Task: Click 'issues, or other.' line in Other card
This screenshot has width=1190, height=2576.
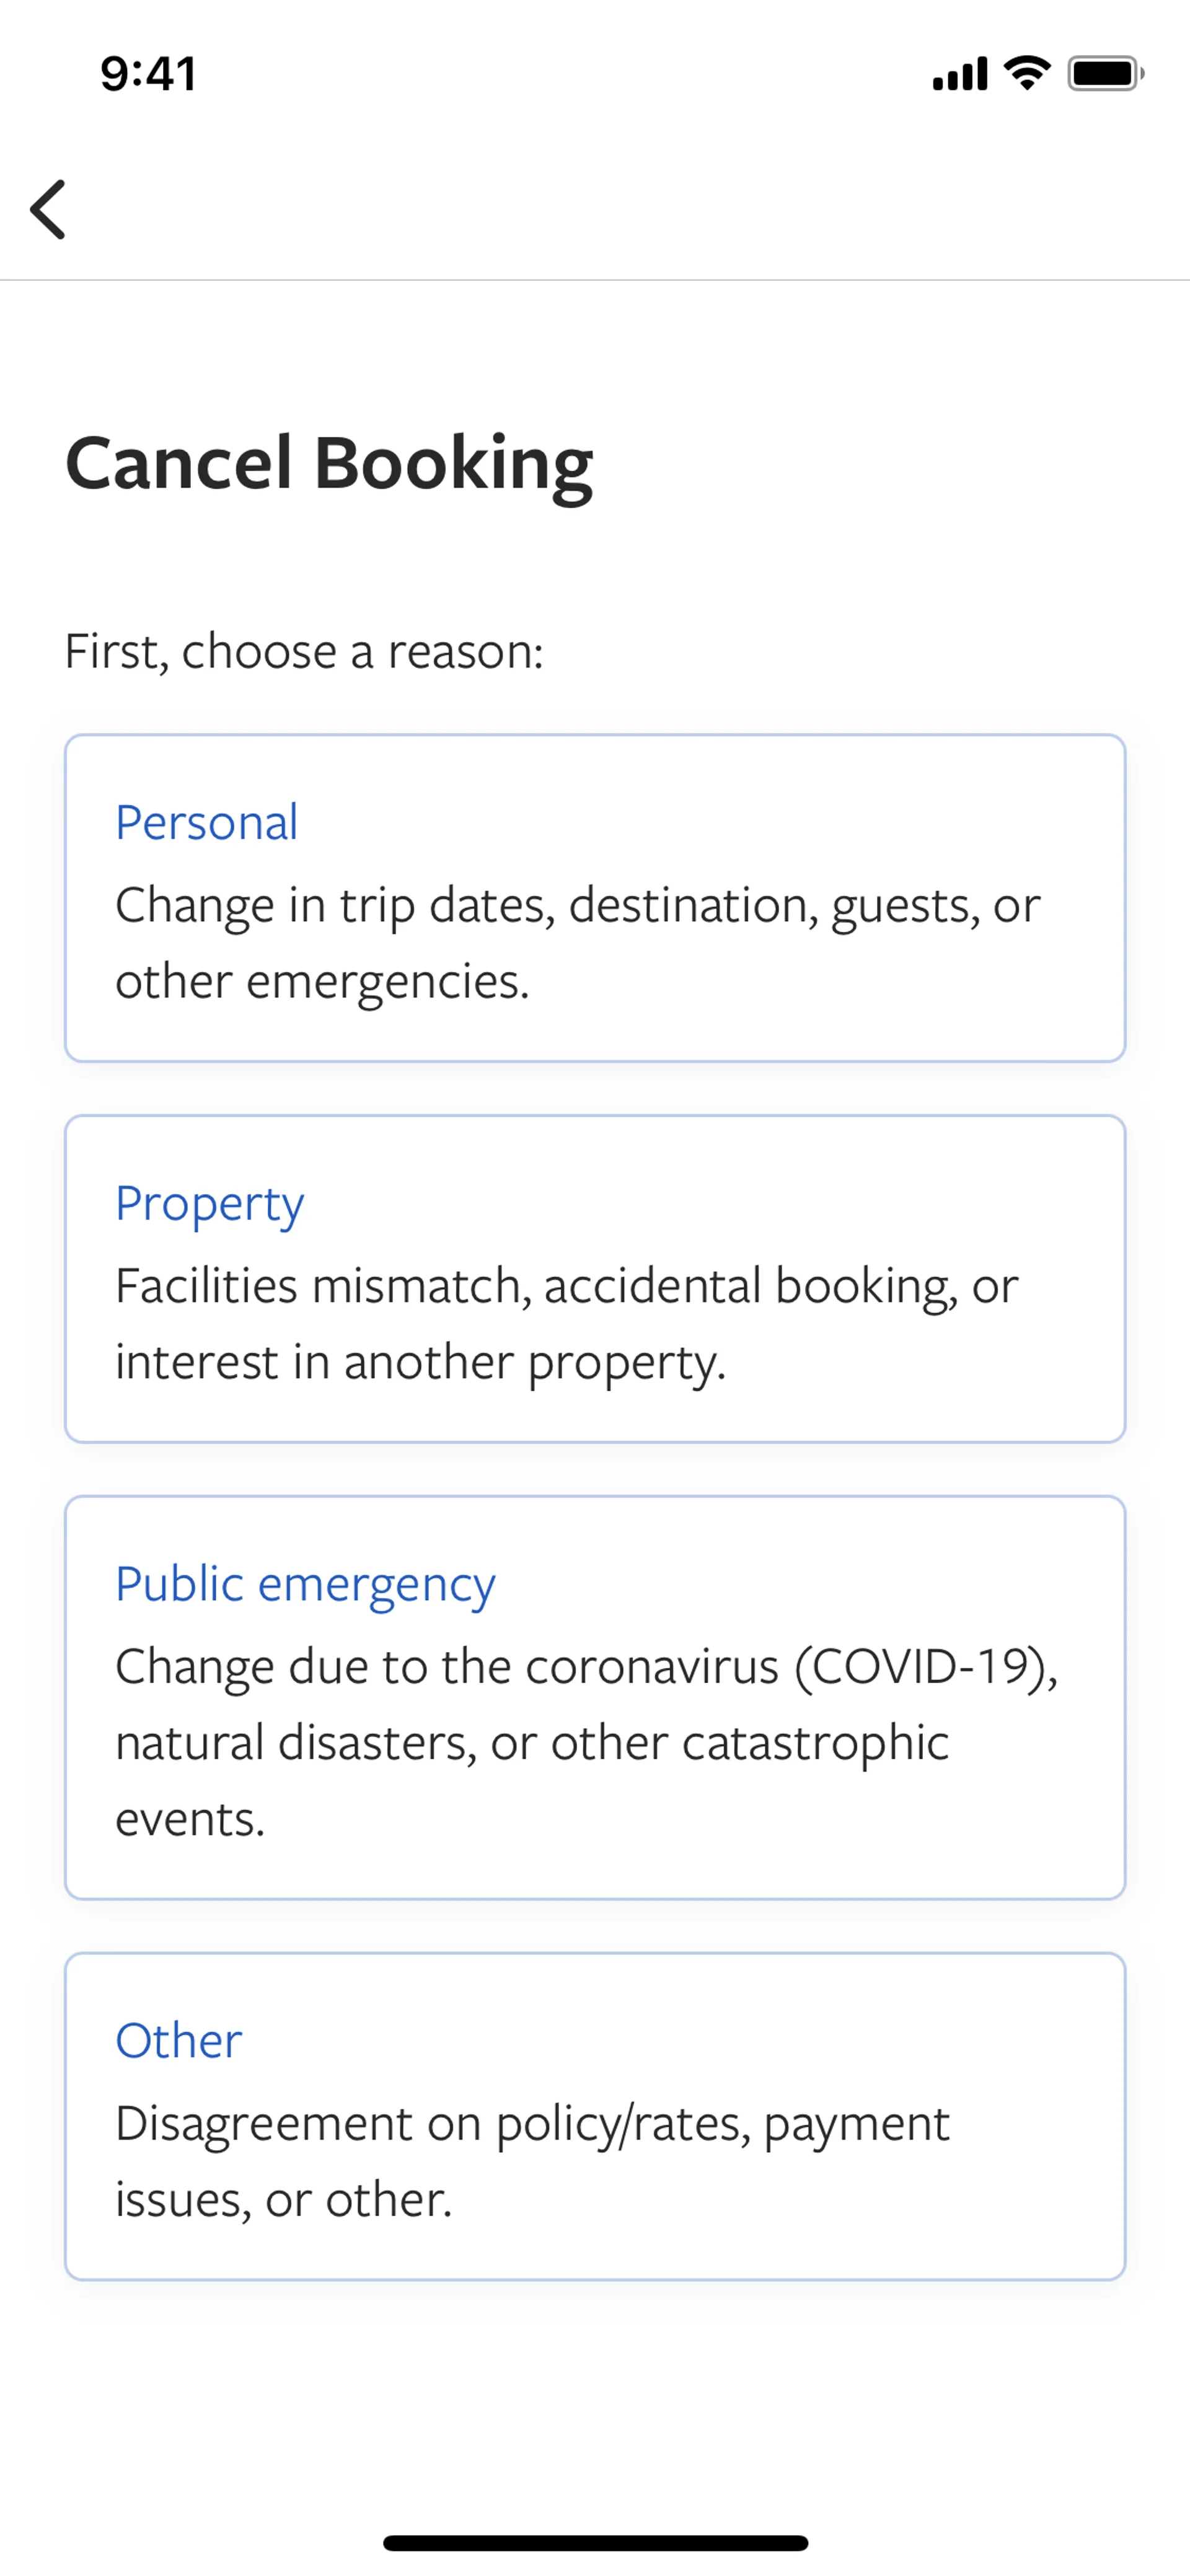Action: (284, 2200)
